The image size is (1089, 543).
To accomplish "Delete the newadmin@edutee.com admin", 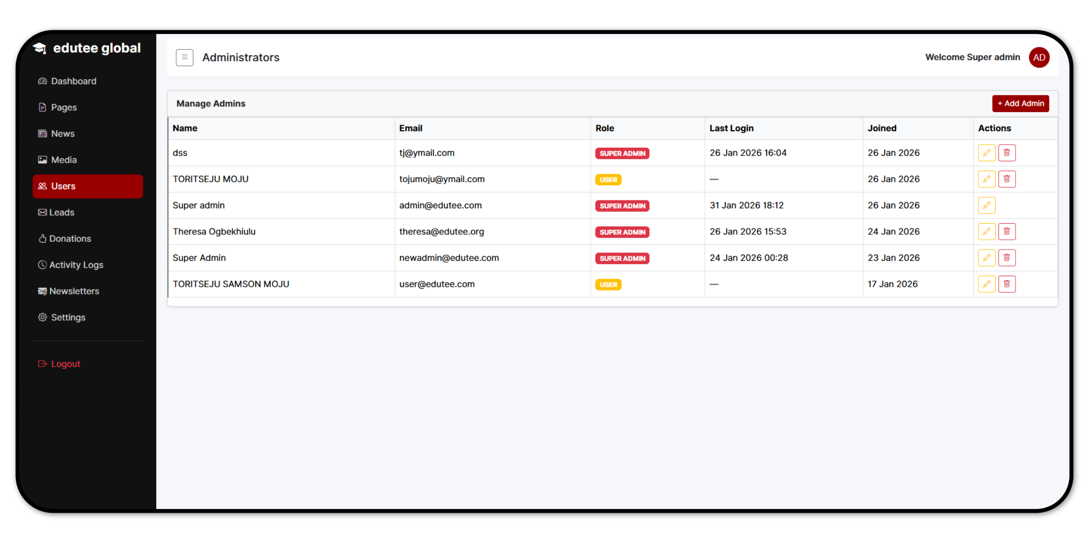I will click(1007, 258).
